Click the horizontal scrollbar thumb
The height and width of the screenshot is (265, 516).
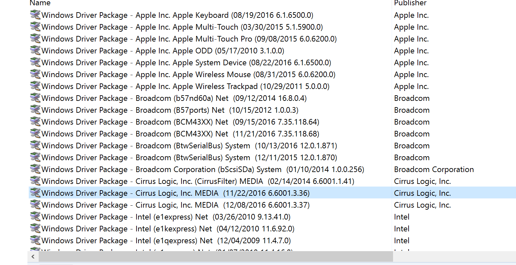[x=216, y=256]
